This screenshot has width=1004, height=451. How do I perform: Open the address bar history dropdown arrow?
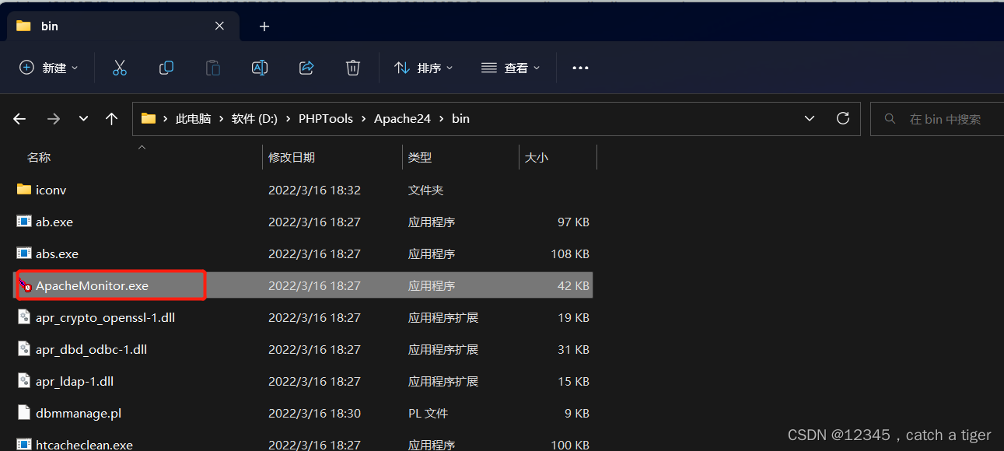(x=809, y=118)
